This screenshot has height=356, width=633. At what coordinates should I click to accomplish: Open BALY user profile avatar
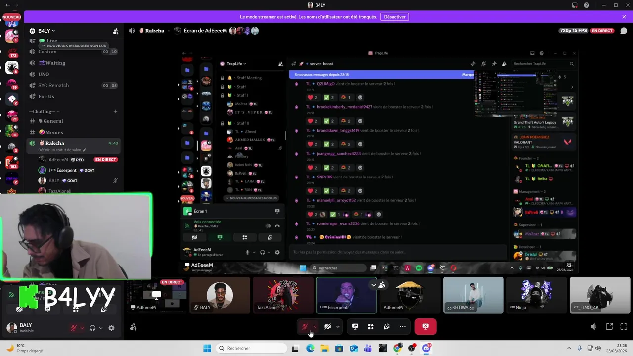(12, 327)
